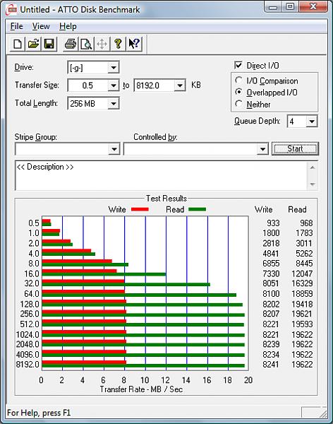Click the window resize grip corner
333x424 pixels.
click(323, 413)
